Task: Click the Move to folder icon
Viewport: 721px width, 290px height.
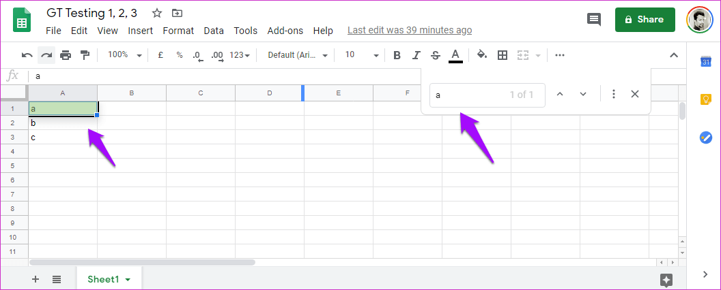Action: tap(176, 13)
